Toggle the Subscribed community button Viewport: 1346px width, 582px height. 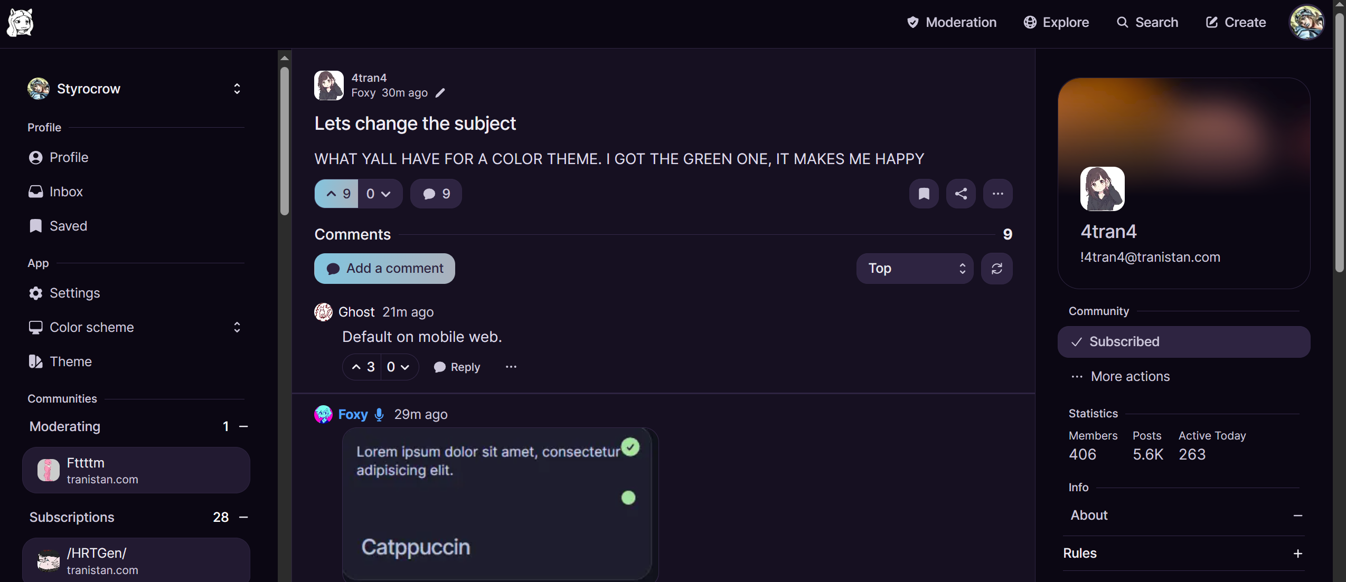click(x=1183, y=342)
